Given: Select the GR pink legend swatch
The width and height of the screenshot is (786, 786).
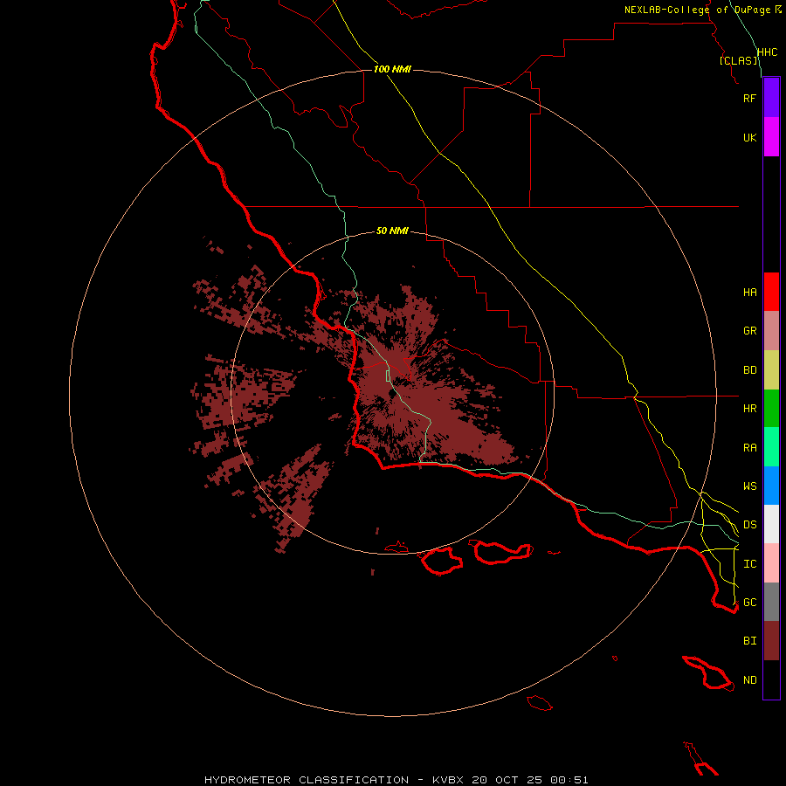Looking at the screenshot, I should pos(771,331).
